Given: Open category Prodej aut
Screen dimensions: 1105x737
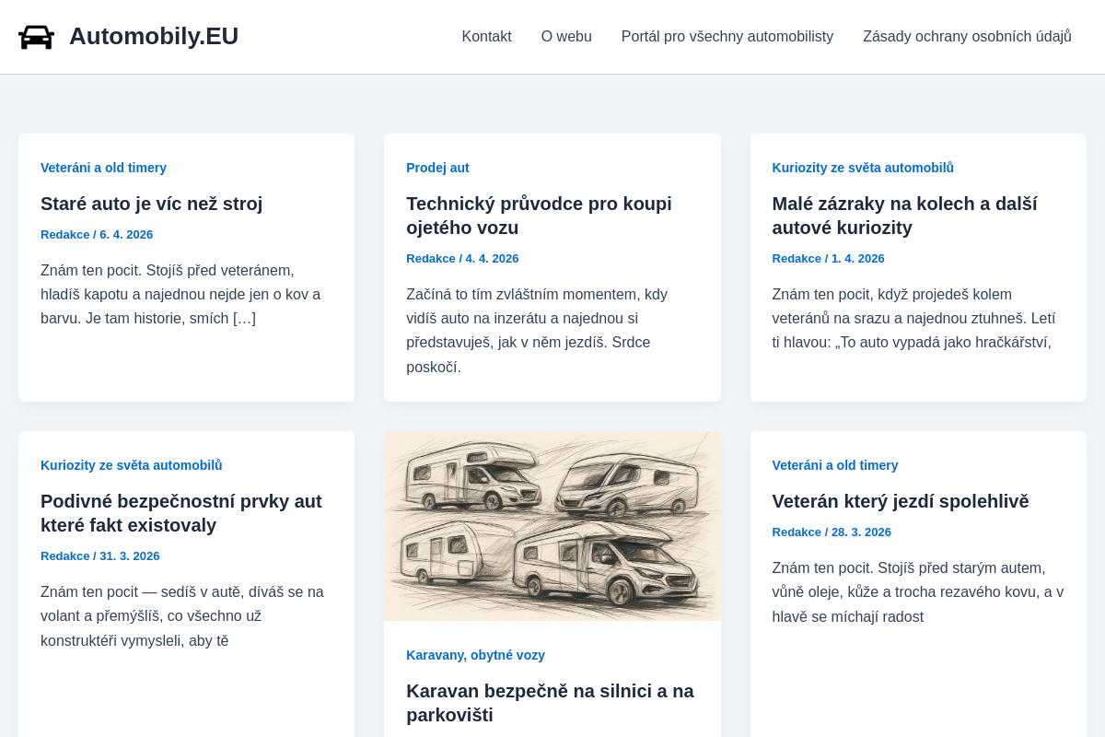Looking at the screenshot, I should (437, 168).
